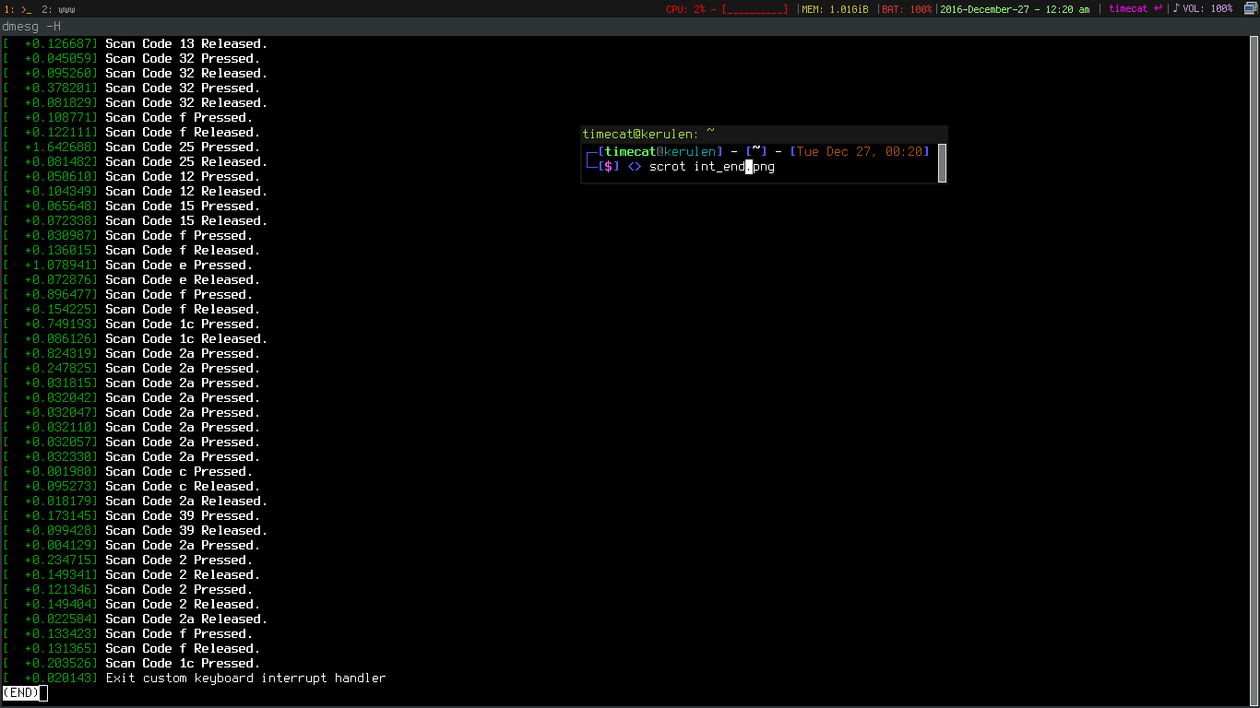Click the VOL 100% volume text
Viewport: 1260px width, 708px height.
(x=1207, y=9)
